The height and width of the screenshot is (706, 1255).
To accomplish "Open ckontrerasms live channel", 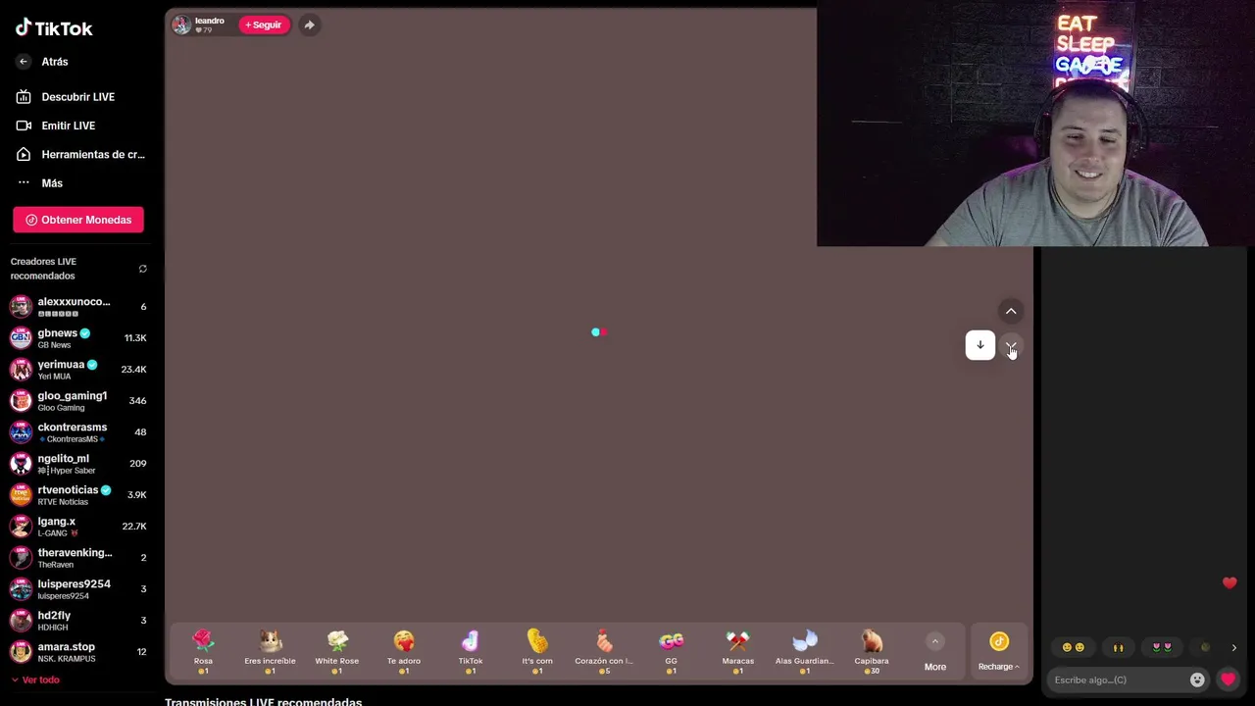I will click(x=78, y=432).
